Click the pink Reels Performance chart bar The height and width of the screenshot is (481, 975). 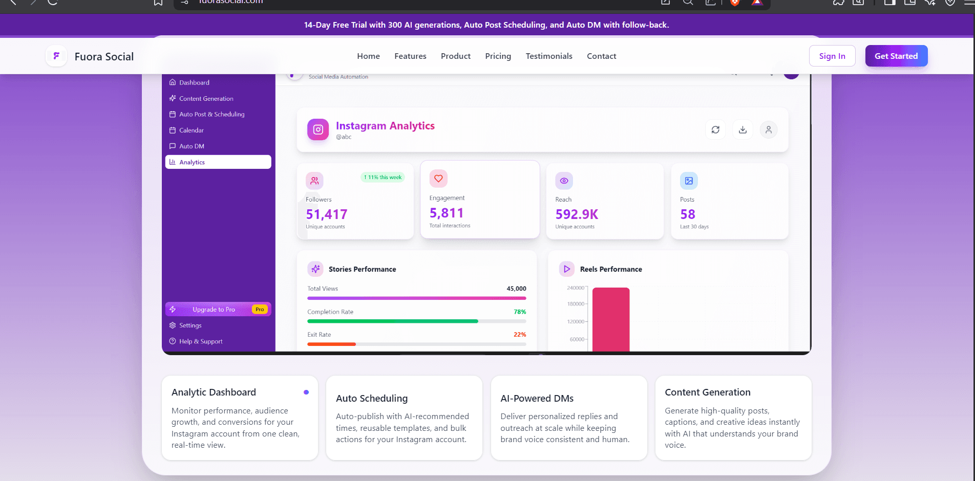611,319
